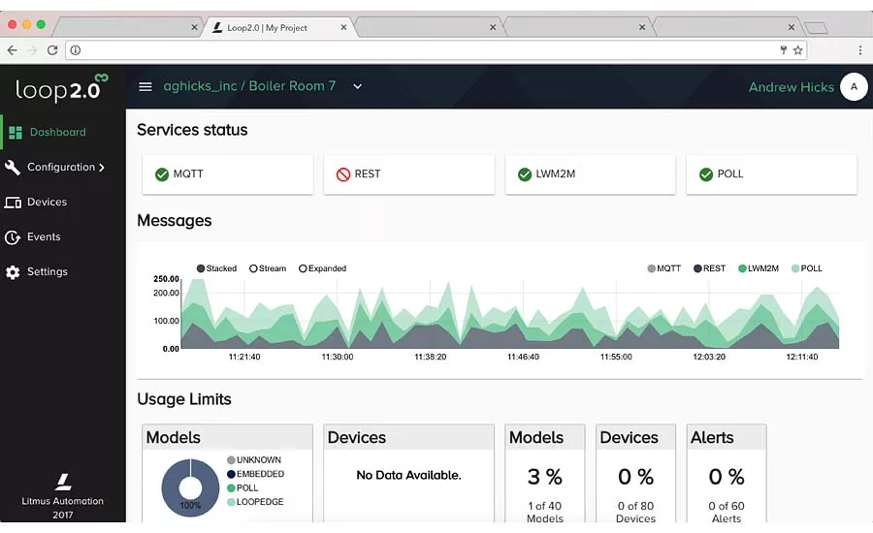
Task: Click the Andrew Hicks user name
Action: [x=792, y=87]
